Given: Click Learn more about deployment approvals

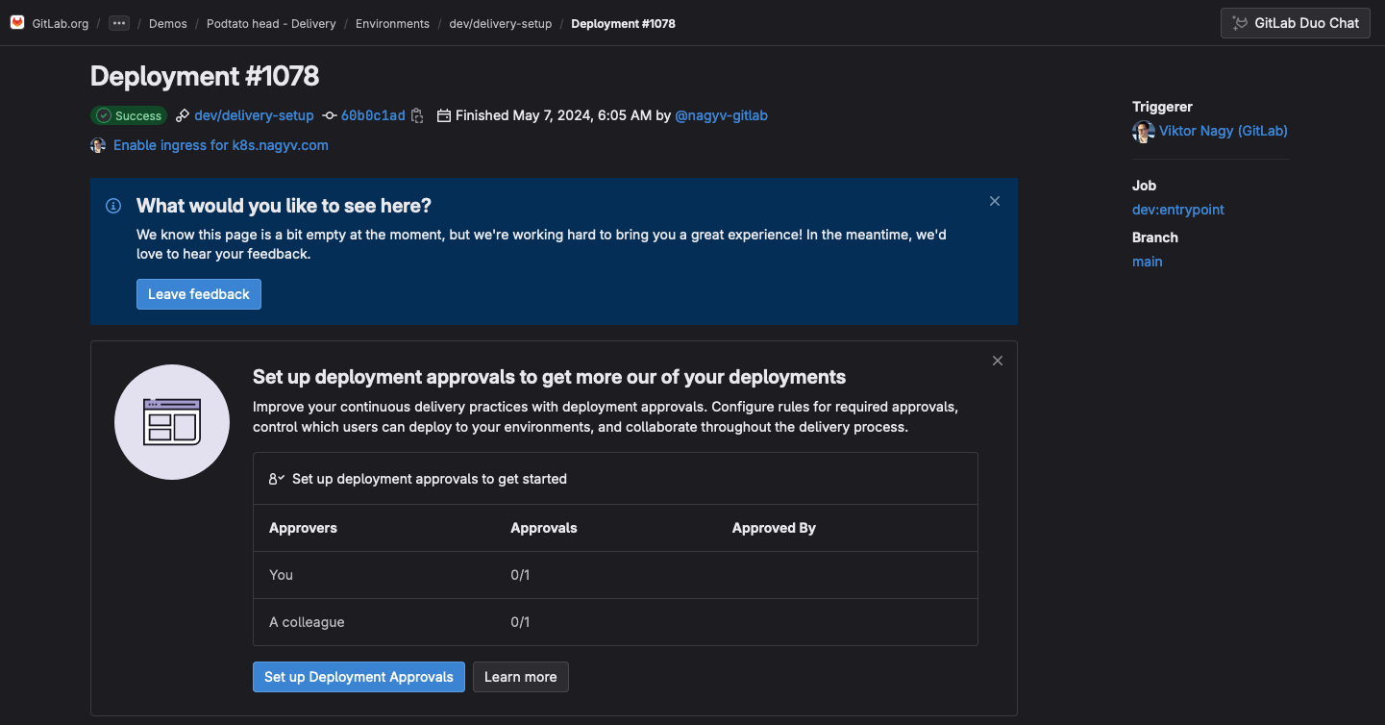Looking at the screenshot, I should coord(520,677).
